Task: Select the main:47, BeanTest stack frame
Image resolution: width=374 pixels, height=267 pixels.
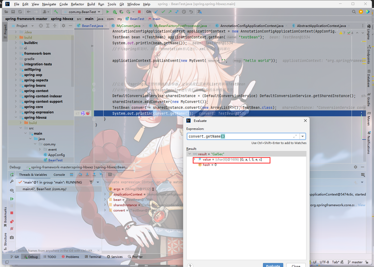Action: pos(58,189)
